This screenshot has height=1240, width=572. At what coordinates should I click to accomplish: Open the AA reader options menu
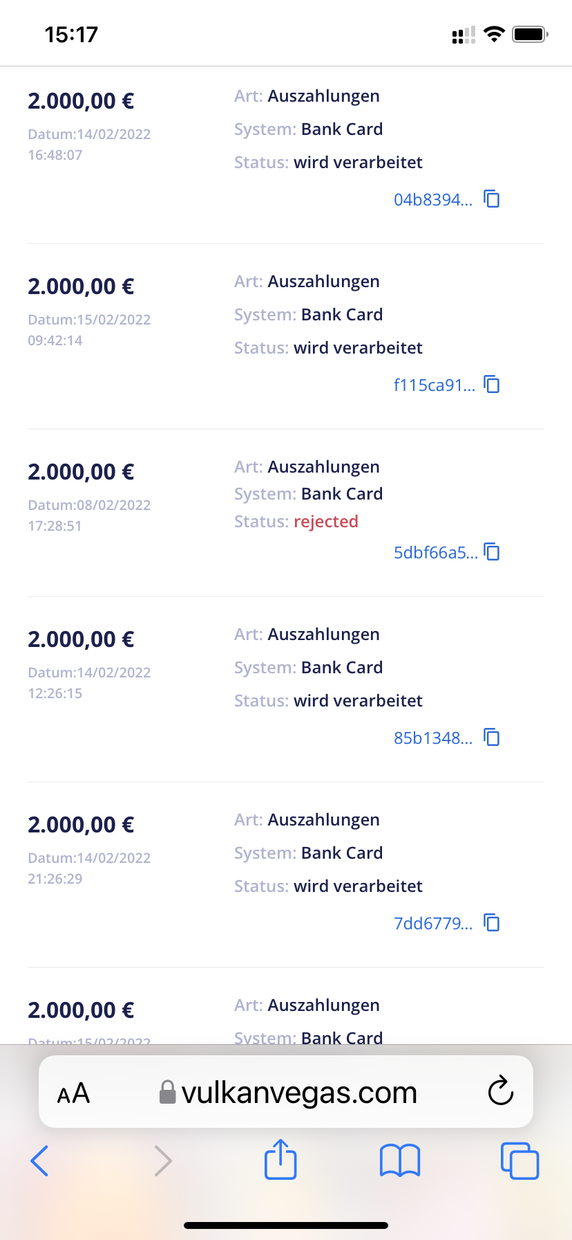click(x=73, y=1093)
